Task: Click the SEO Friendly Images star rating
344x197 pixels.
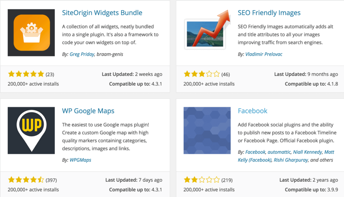Action: click(202, 74)
